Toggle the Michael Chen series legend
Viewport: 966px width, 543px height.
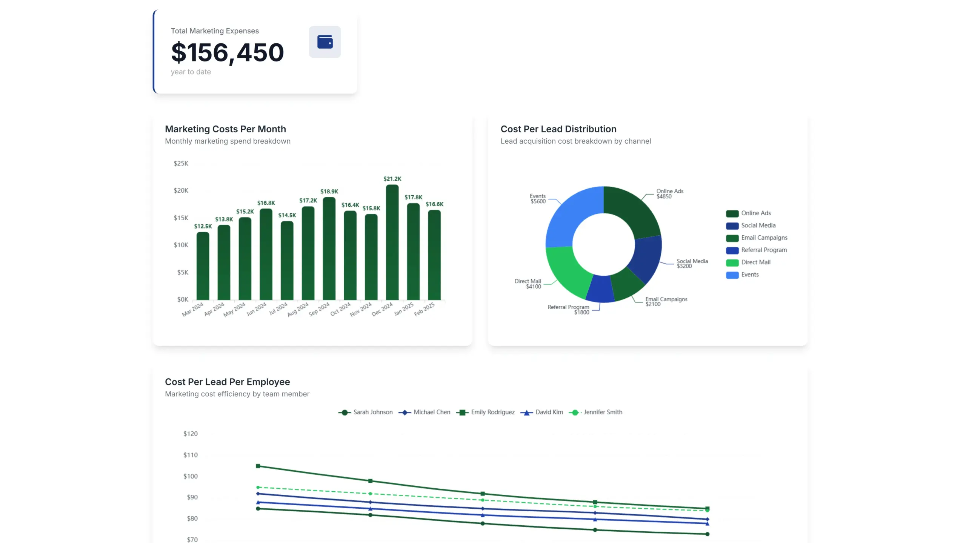(424, 412)
